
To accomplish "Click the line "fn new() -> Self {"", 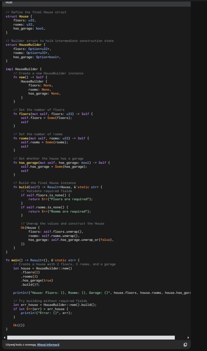I will tap(30, 77).
